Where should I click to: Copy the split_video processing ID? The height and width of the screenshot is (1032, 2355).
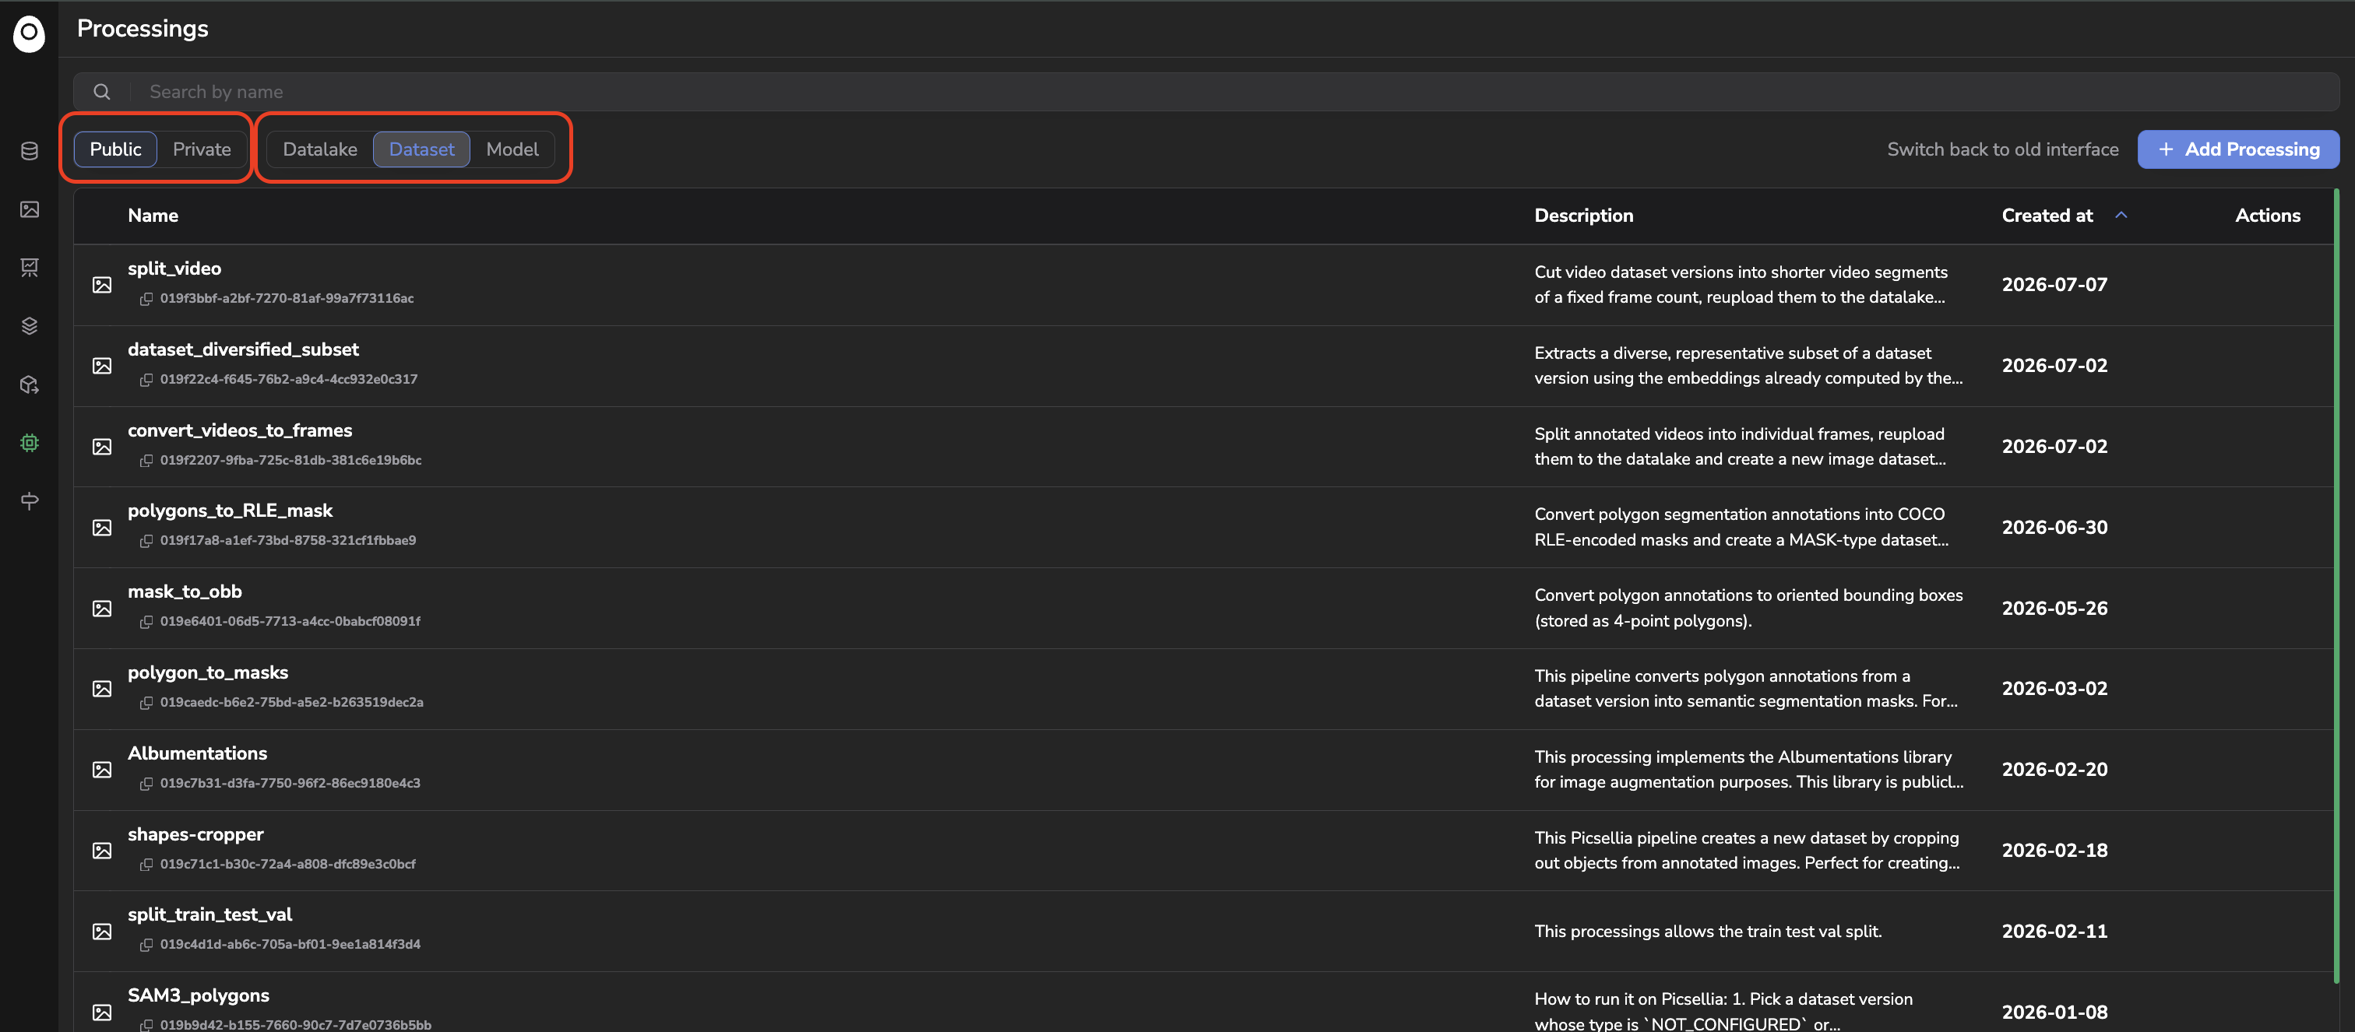pos(146,299)
